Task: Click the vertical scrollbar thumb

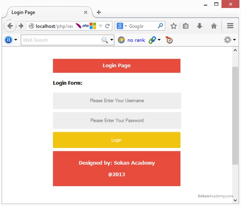Action: point(235,116)
